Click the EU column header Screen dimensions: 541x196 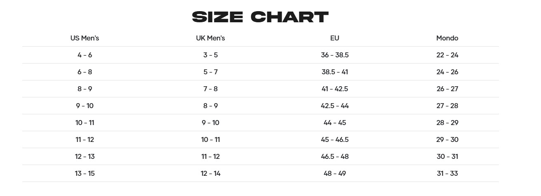(334, 38)
